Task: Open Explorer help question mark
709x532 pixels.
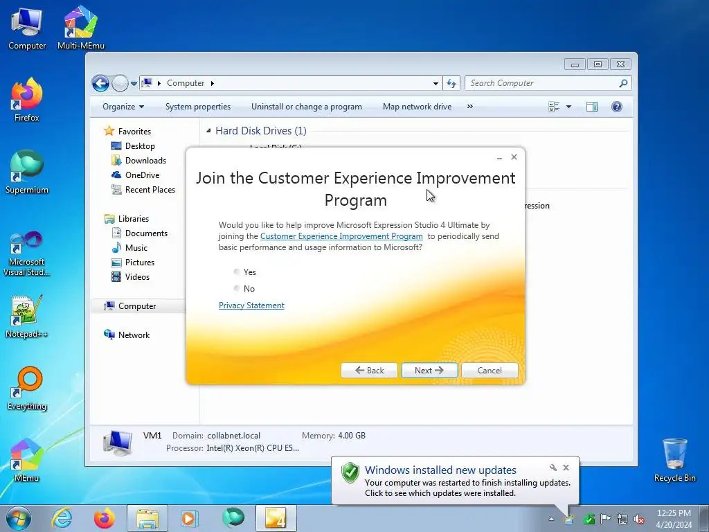Action: coord(617,107)
